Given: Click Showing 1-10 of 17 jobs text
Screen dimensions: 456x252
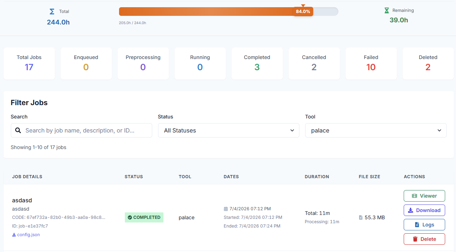Looking at the screenshot, I should coord(39,147).
